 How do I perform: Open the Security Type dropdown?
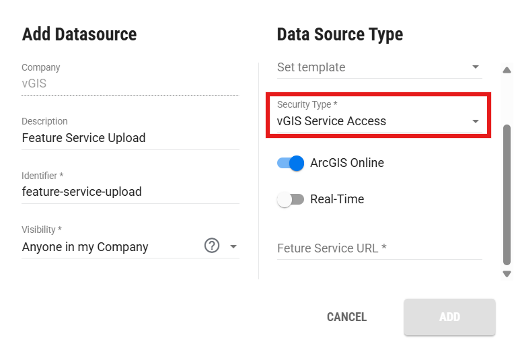[x=379, y=116]
